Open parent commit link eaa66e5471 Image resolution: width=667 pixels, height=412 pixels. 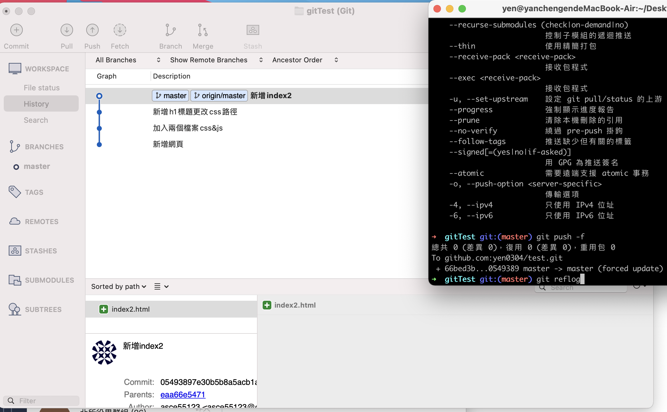183,395
